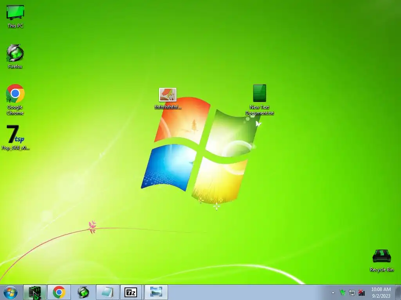Viewport: 401px width, 300px height.
Task: Click the Show Desktop strip at taskbar end
Action: (x=398, y=292)
